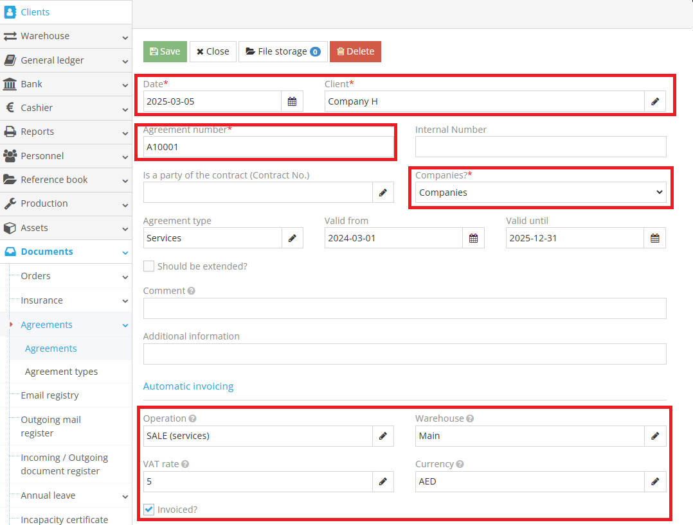
Task: Click the VAT rate pencil icon
Action: click(x=382, y=481)
